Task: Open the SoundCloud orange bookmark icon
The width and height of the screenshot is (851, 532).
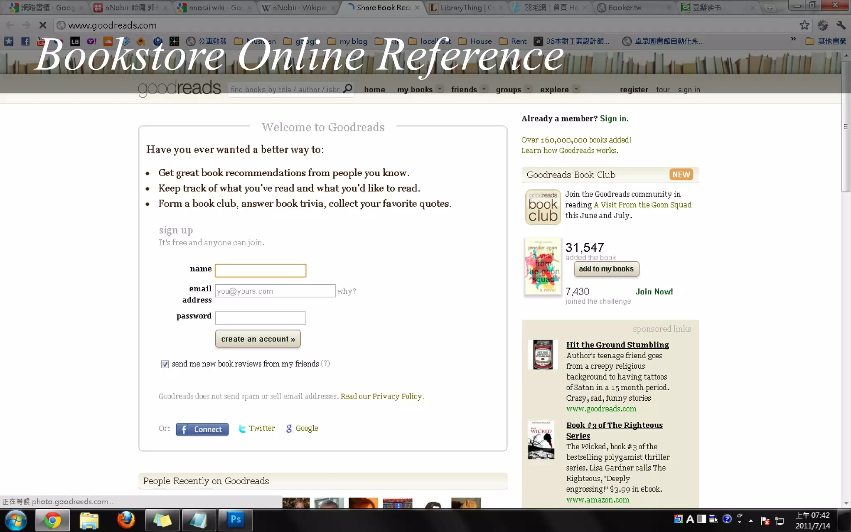Action: point(108,41)
